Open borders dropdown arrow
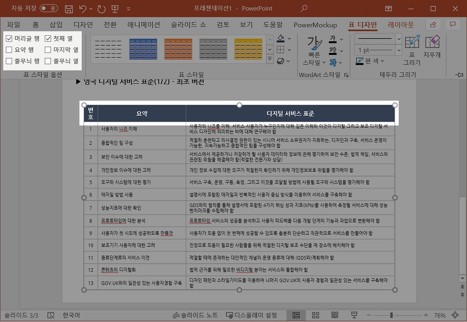This screenshot has width=467, height=322. [x=289, y=50]
